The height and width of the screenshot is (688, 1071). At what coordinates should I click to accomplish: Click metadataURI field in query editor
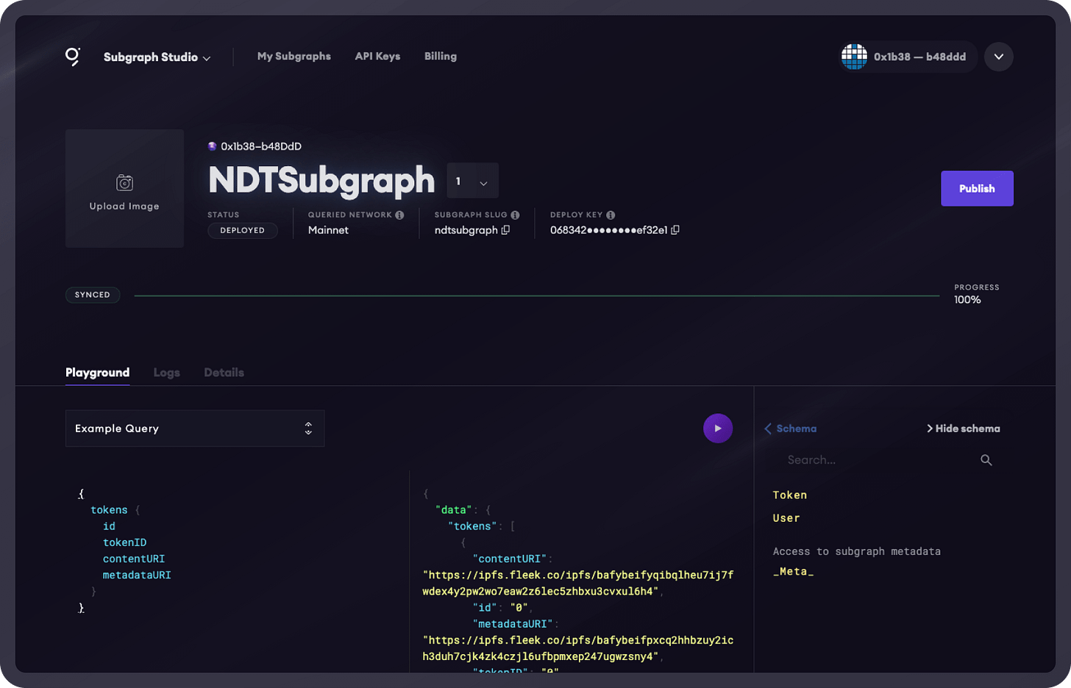[x=137, y=575]
